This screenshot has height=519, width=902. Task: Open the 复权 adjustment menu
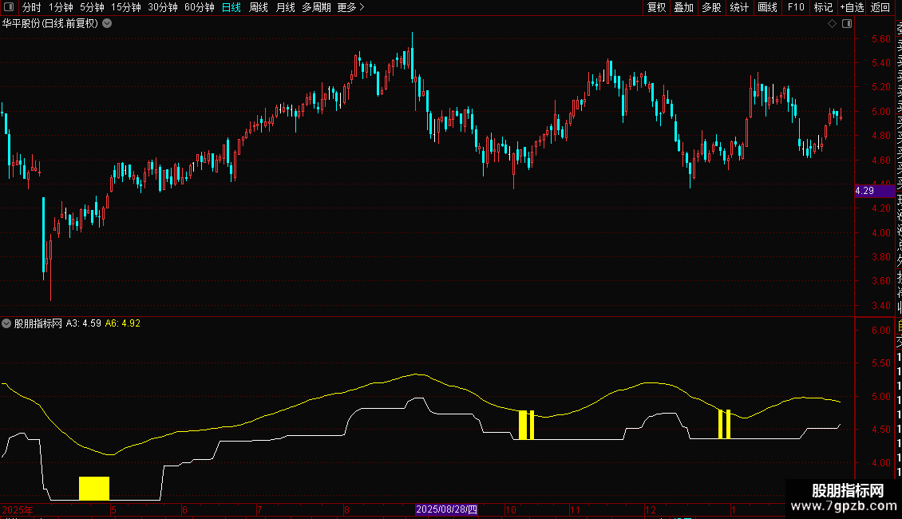pyautogui.click(x=656, y=7)
